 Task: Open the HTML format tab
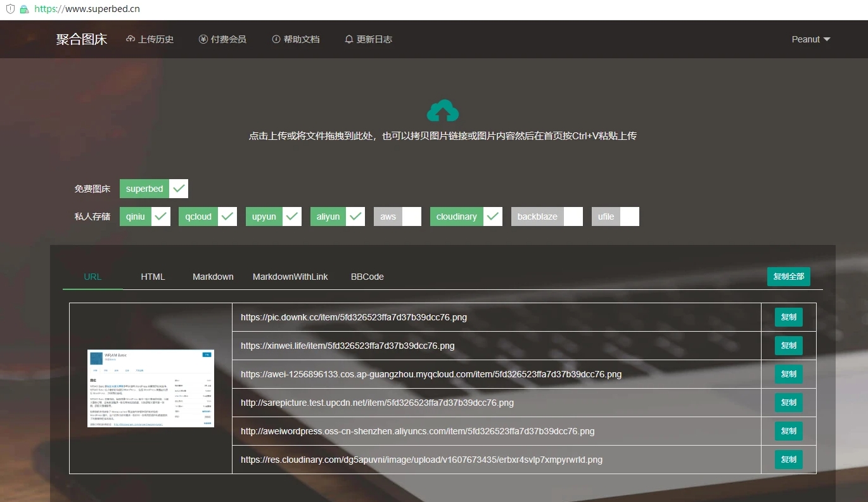153,277
